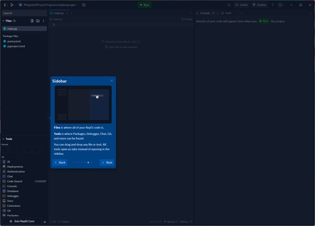Image resolution: width=315 pixels, height=226 pixels.
Task: Collapse the Files section
Action: tap(3, 21)
